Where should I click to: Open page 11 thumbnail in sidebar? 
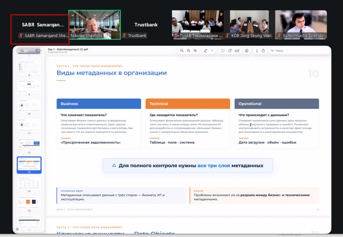point(29,125)
